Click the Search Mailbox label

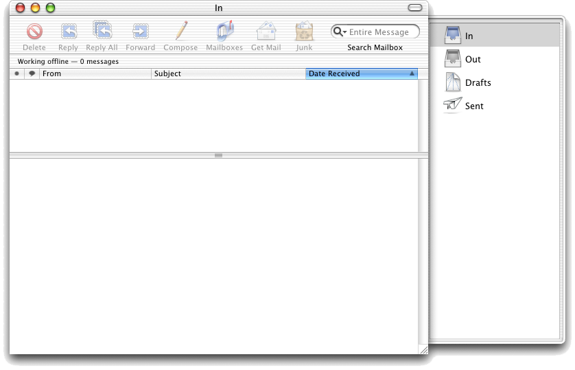pos(375,47)
